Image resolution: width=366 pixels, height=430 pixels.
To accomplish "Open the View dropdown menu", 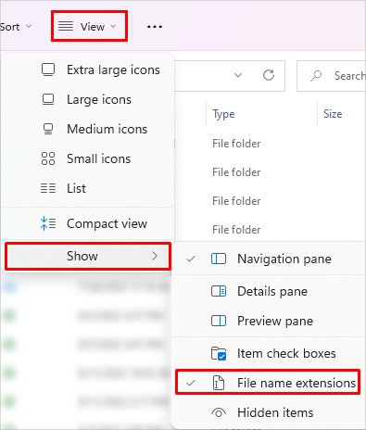I will pyautogui.click(x=89, y=27).
